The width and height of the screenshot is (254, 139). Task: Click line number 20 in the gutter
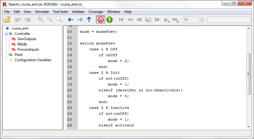[70, 90]
